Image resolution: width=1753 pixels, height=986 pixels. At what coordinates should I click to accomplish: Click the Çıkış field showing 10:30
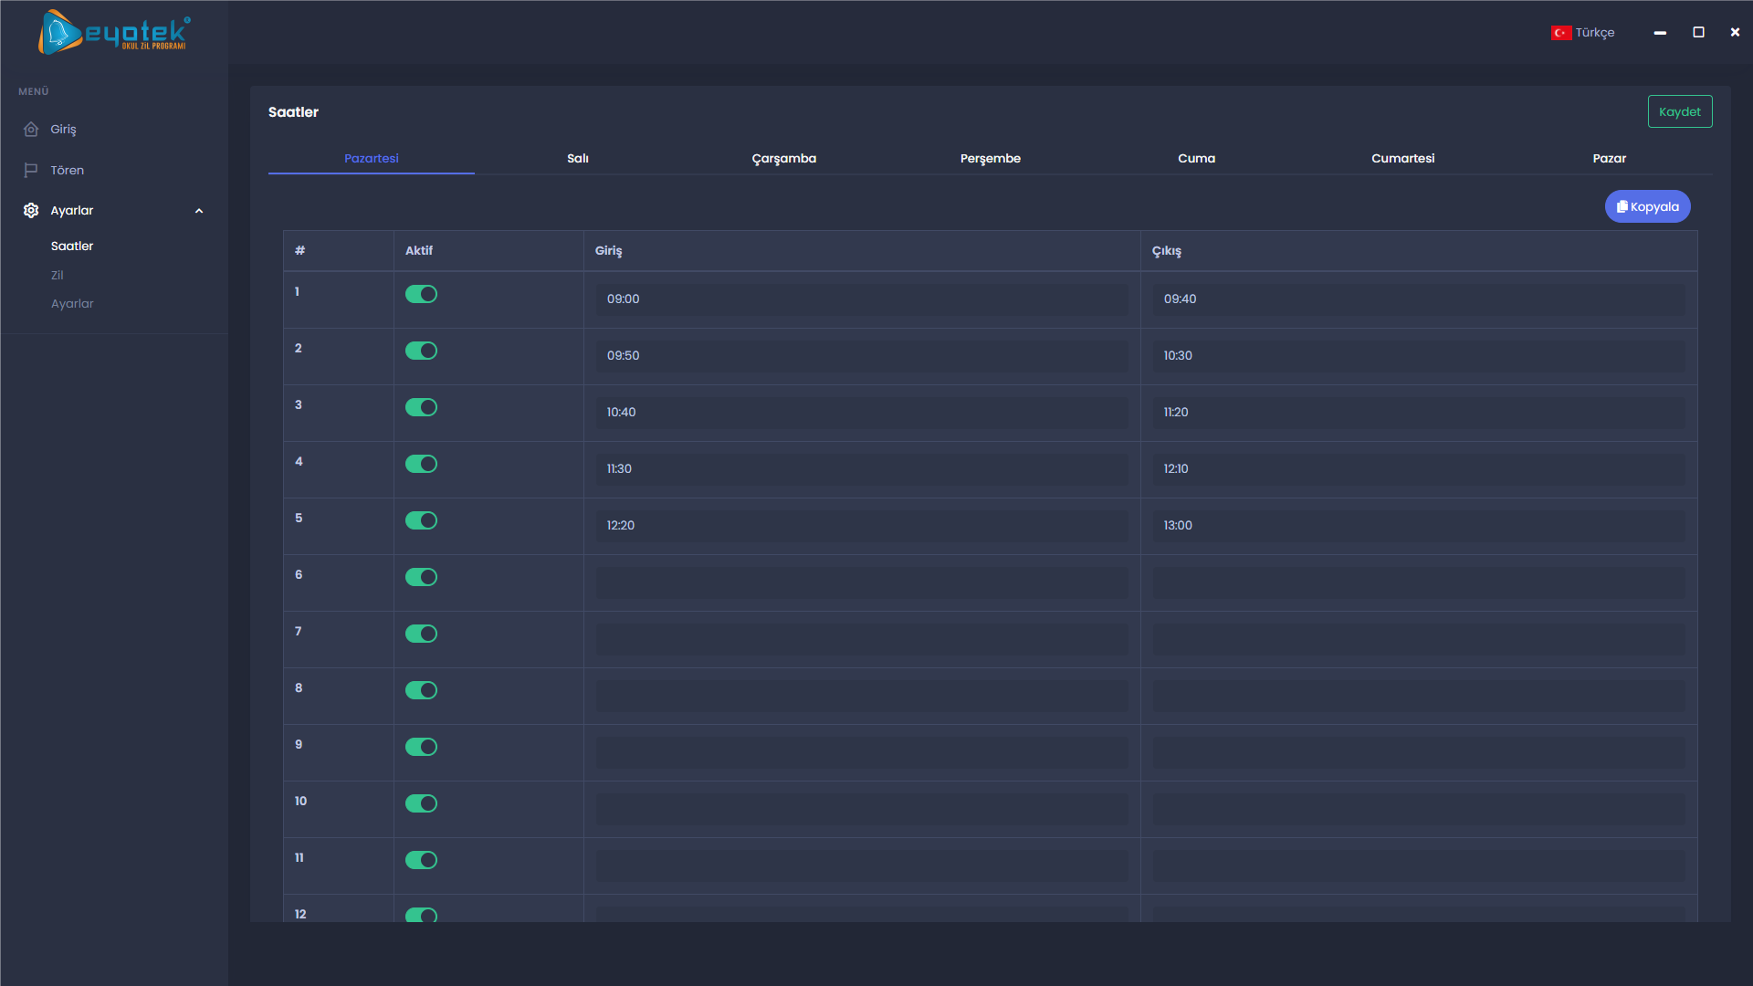tap(1419, 356)
